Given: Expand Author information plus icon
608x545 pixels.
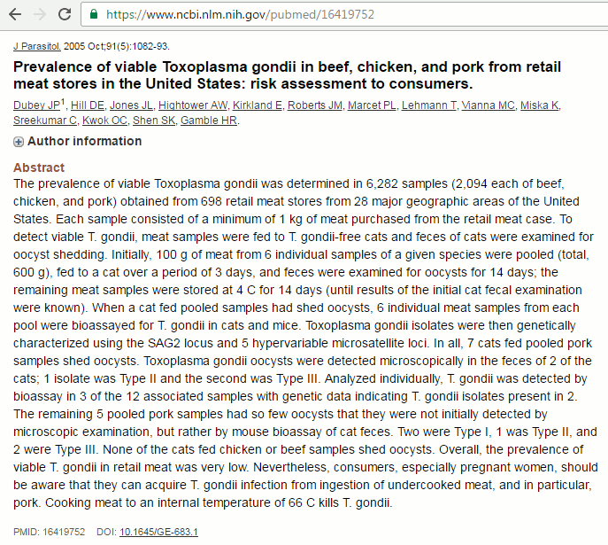Looking at the screenshot, I should pyautogui.click(x=19, y=142).
